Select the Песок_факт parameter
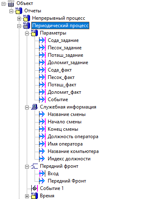The image size is (151, 199). [x=61, y=77]
